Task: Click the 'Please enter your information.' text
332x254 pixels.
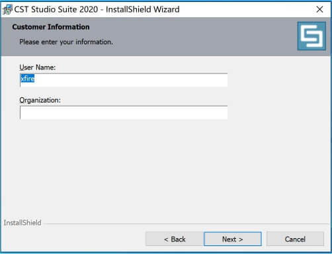Action: [66, 42]
